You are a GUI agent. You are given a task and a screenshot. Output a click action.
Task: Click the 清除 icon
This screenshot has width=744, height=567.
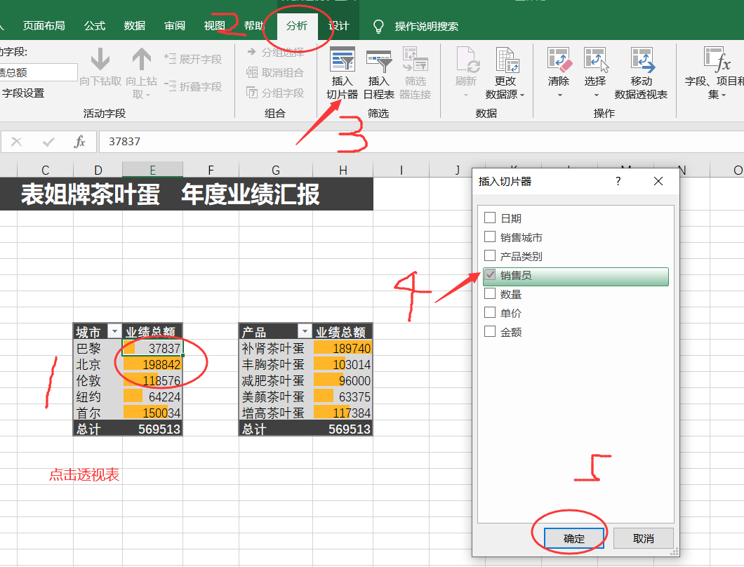pos(558,70)
